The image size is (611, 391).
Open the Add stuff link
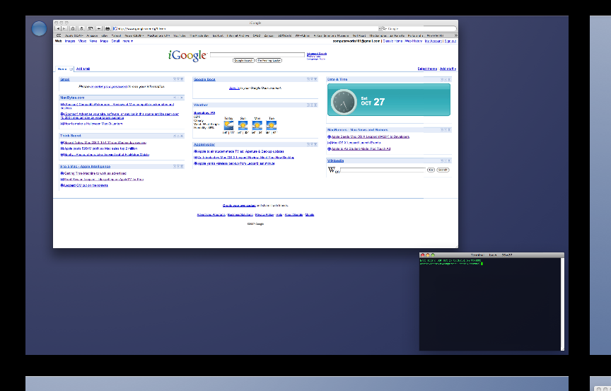pos(448,69)
